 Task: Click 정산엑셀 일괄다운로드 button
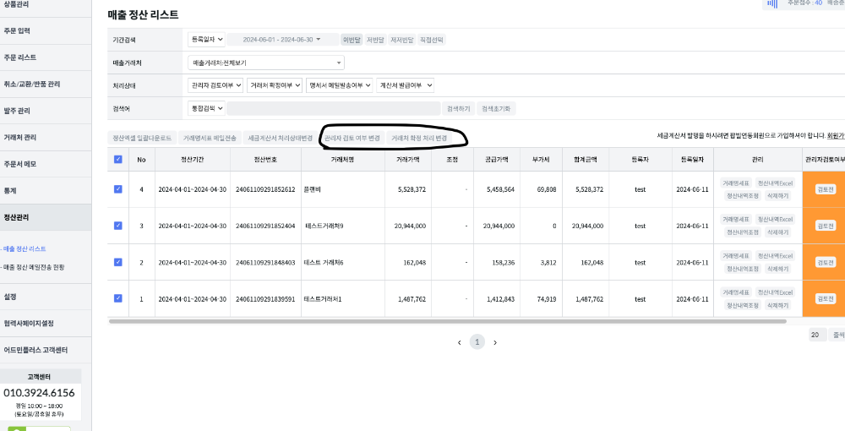(x=142, y=138)
